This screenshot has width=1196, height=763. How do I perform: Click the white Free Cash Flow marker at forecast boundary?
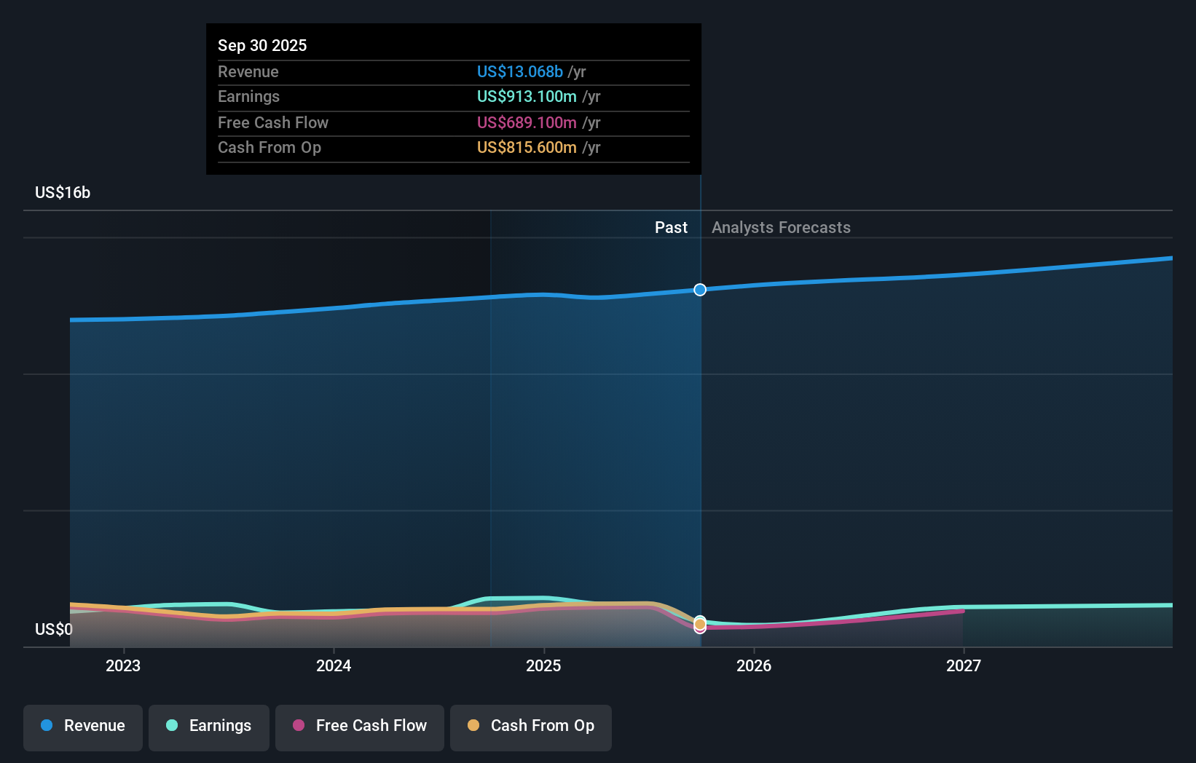[699, 628]
